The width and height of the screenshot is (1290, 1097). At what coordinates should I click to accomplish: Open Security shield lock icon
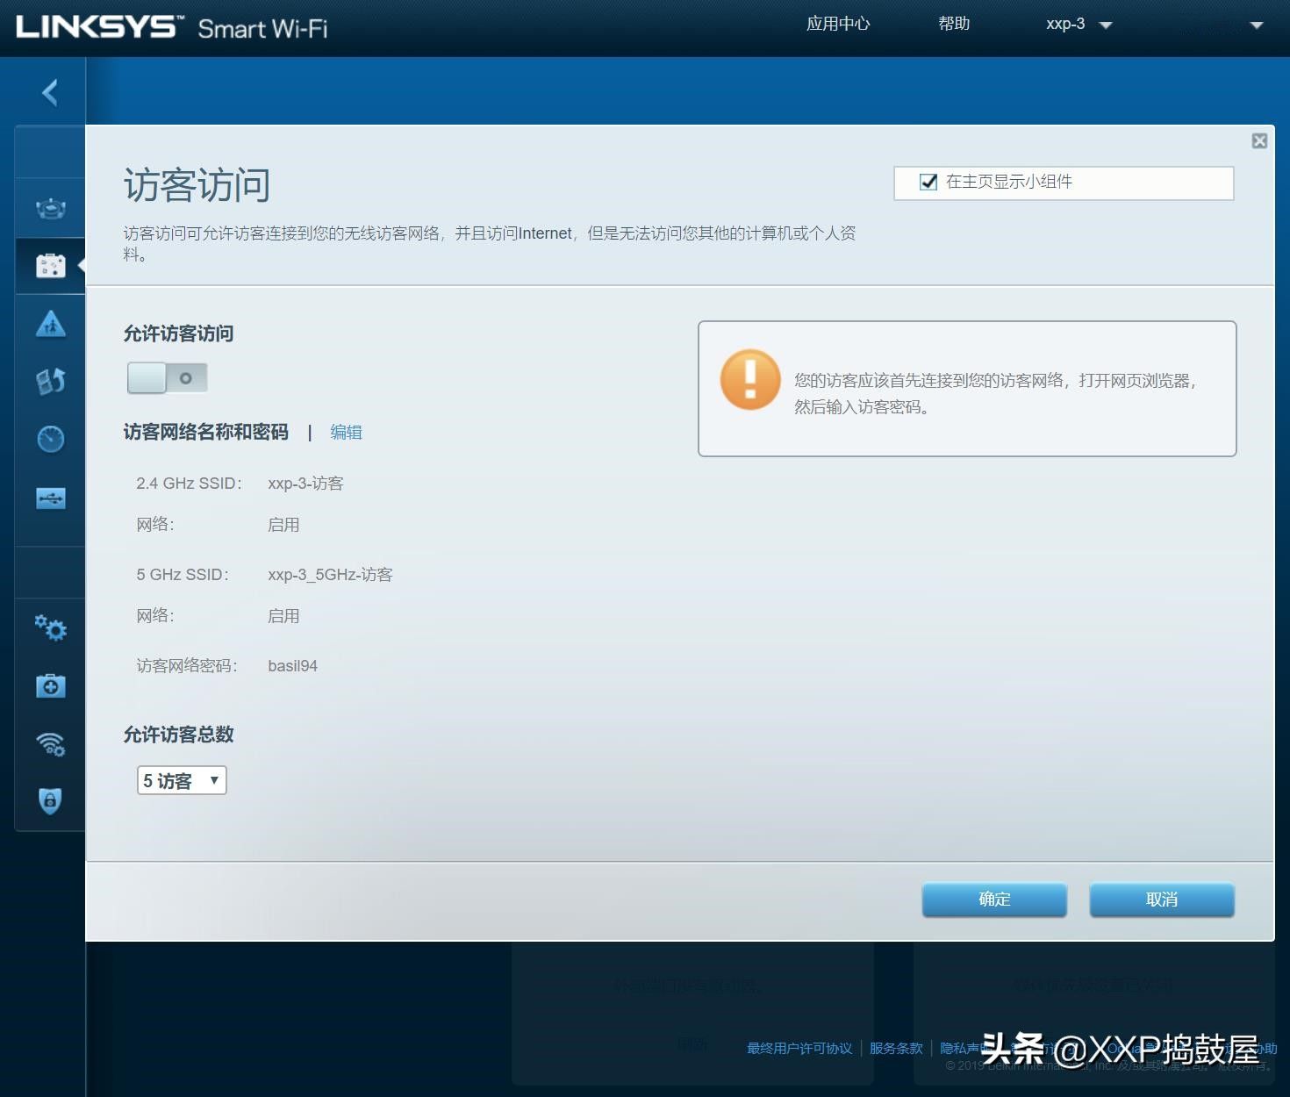[x=51, y=800]
